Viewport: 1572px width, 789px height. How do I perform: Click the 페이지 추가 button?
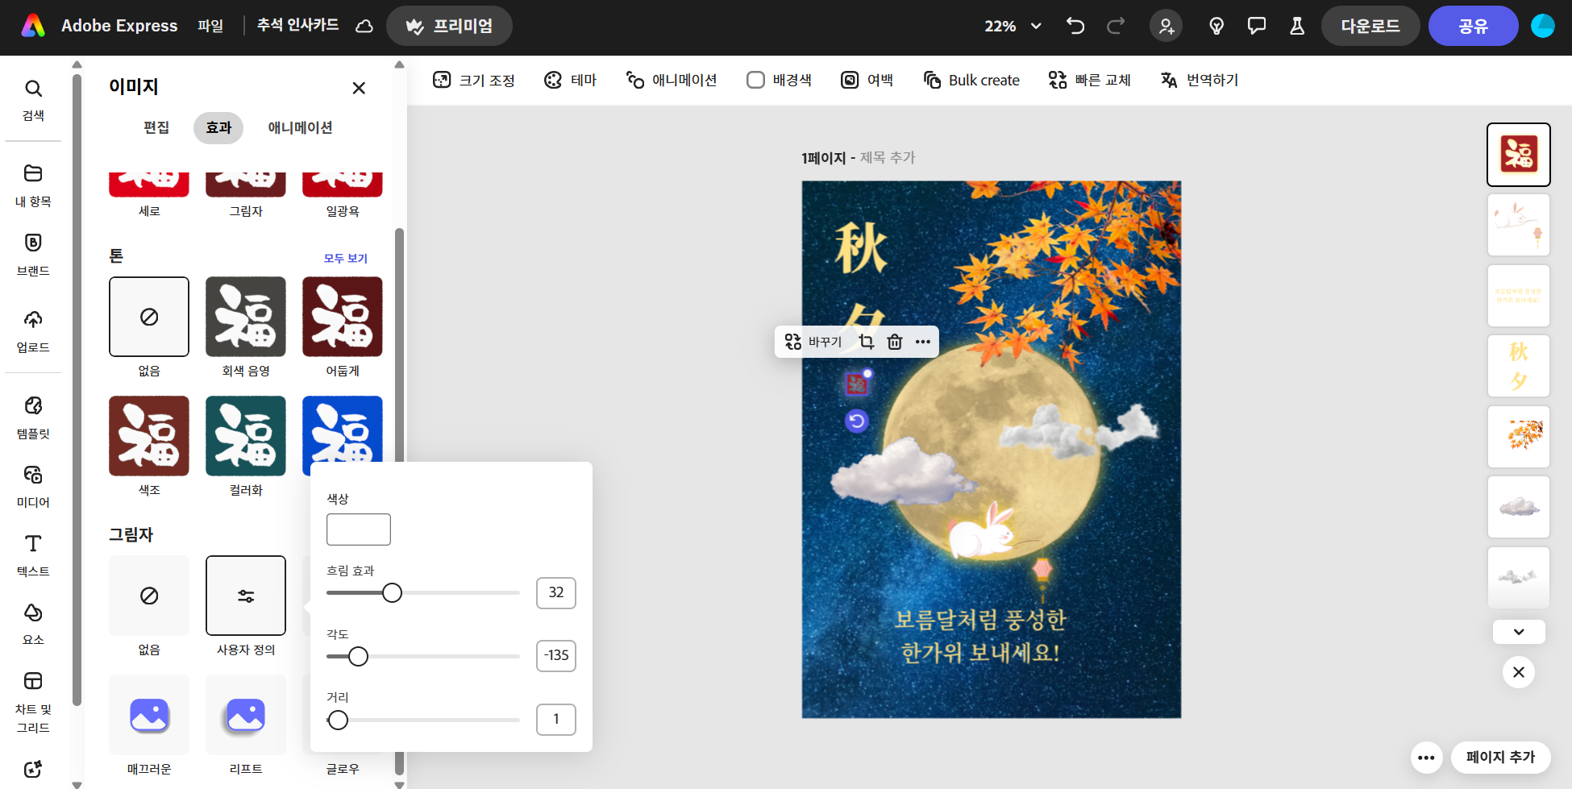1501,758
